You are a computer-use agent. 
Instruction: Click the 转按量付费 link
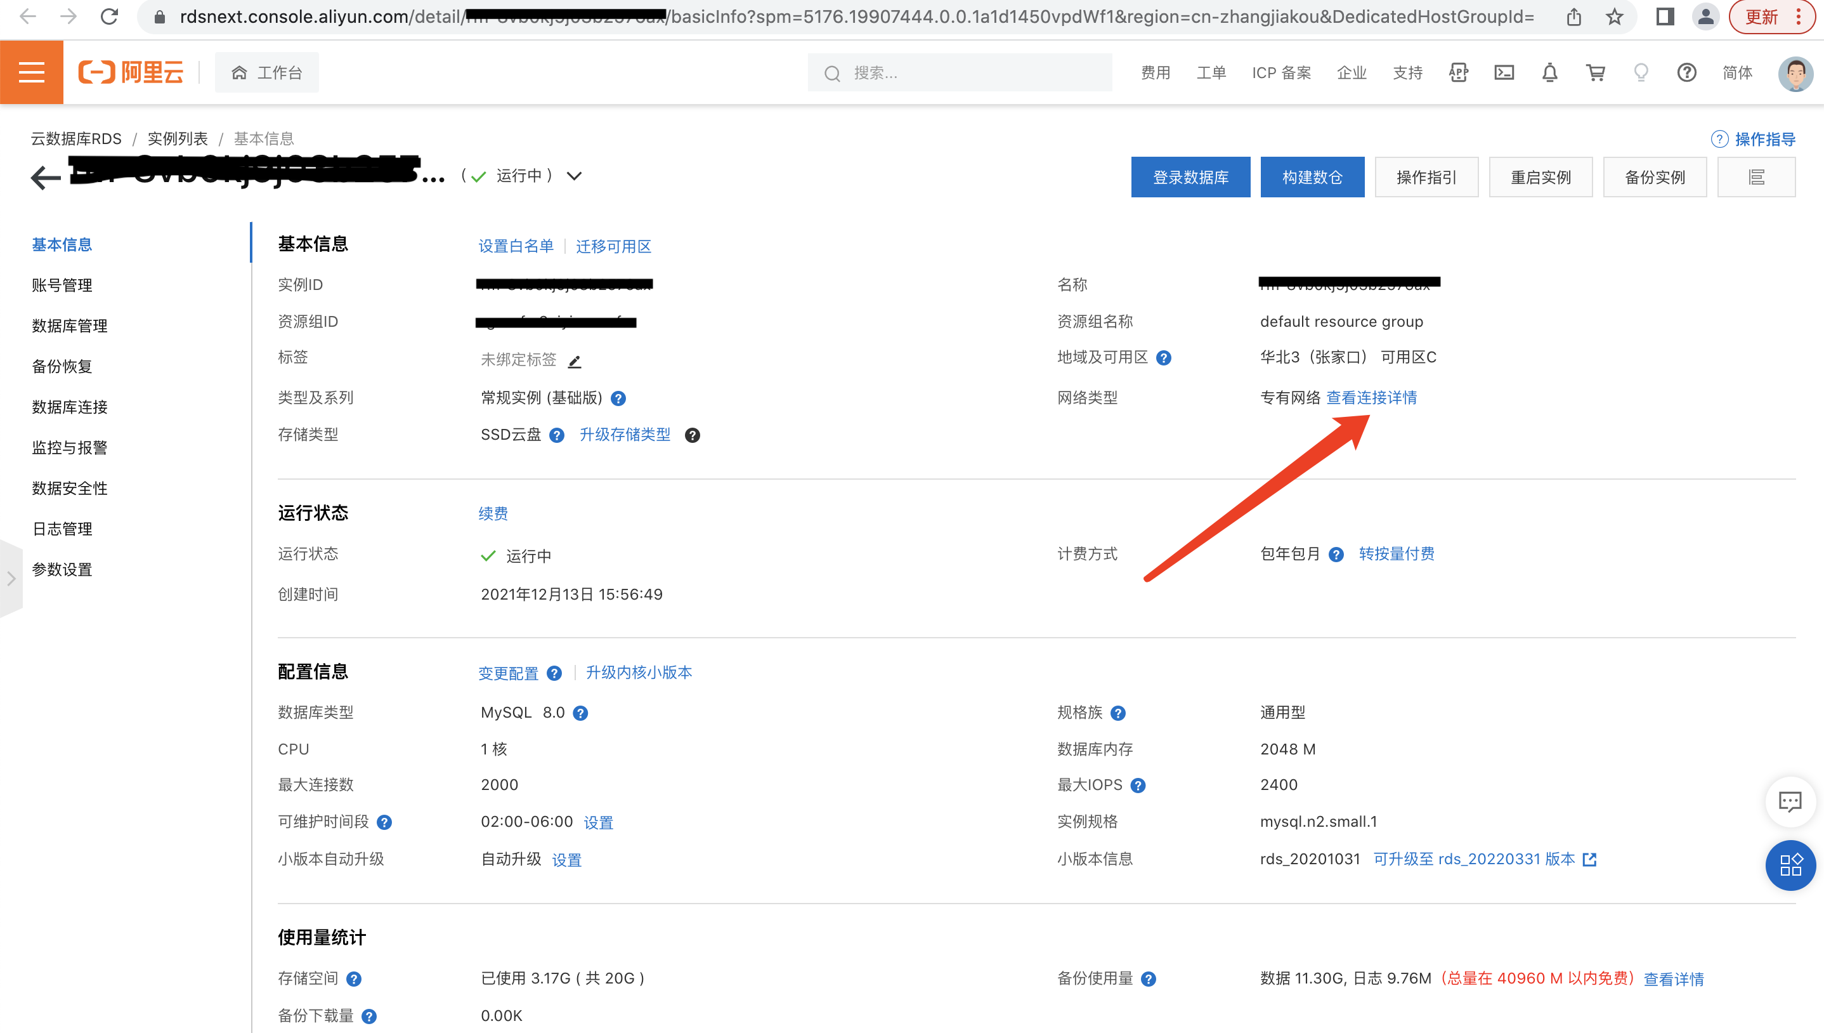(x=1397, y=553)
